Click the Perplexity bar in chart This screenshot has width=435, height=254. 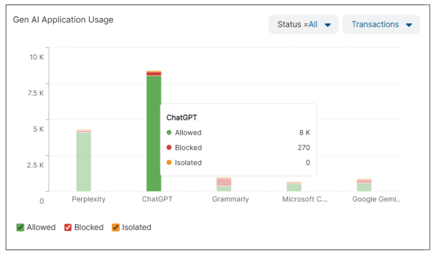click(x=83, y=160)
